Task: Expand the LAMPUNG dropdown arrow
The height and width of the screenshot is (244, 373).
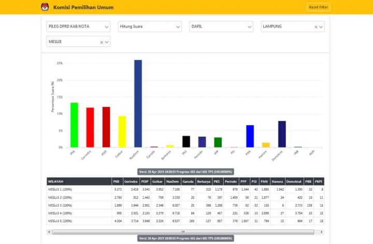Action: pos(321,27)
